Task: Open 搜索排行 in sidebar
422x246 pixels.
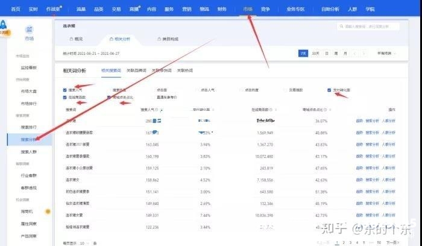Action: (x=28, y=127)
